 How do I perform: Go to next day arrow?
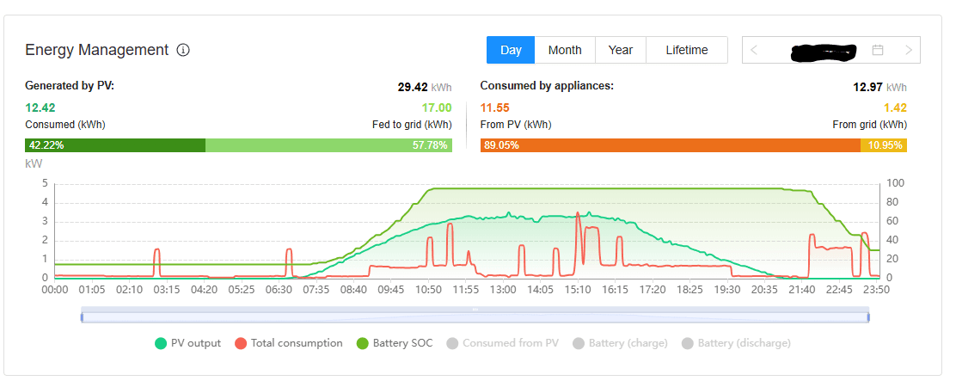tap(909, 50)
